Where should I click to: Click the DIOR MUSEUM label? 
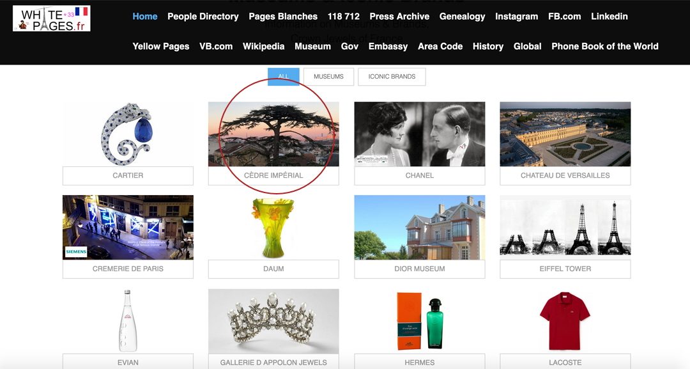pos(420,269)
